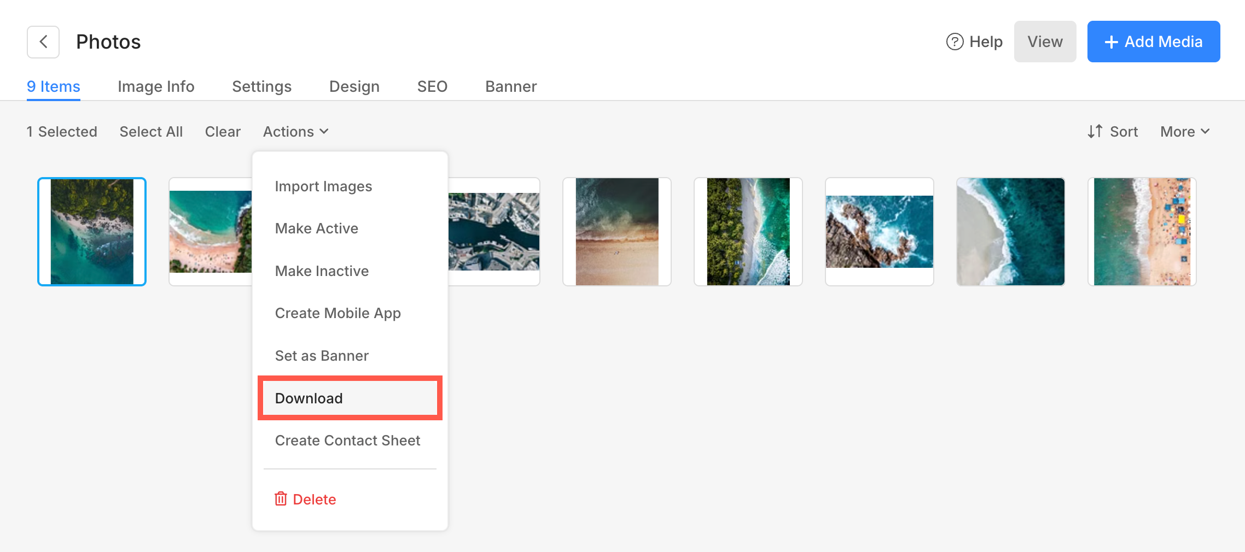Clear the current selection
The height and width of the screenshot is (552, 1245).
tap(223, 132)
